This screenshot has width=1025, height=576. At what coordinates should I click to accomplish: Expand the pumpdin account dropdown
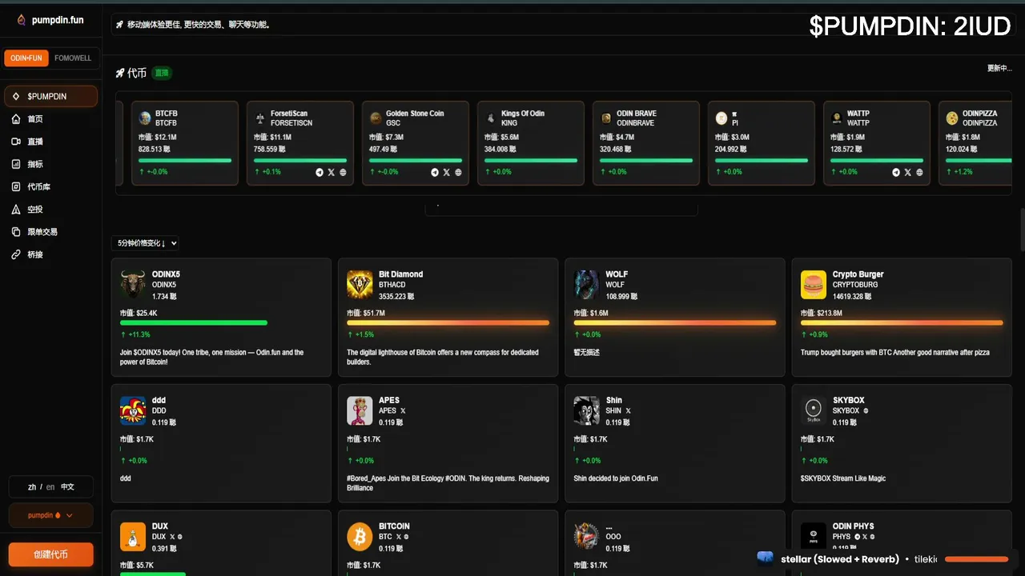[50, 515]
